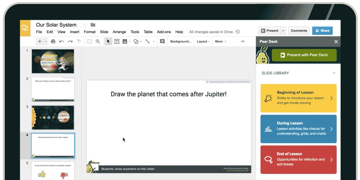Viewport: 360px width, 180px height.
Task: Open the Tools menu
Action: (x=135, y=32)
